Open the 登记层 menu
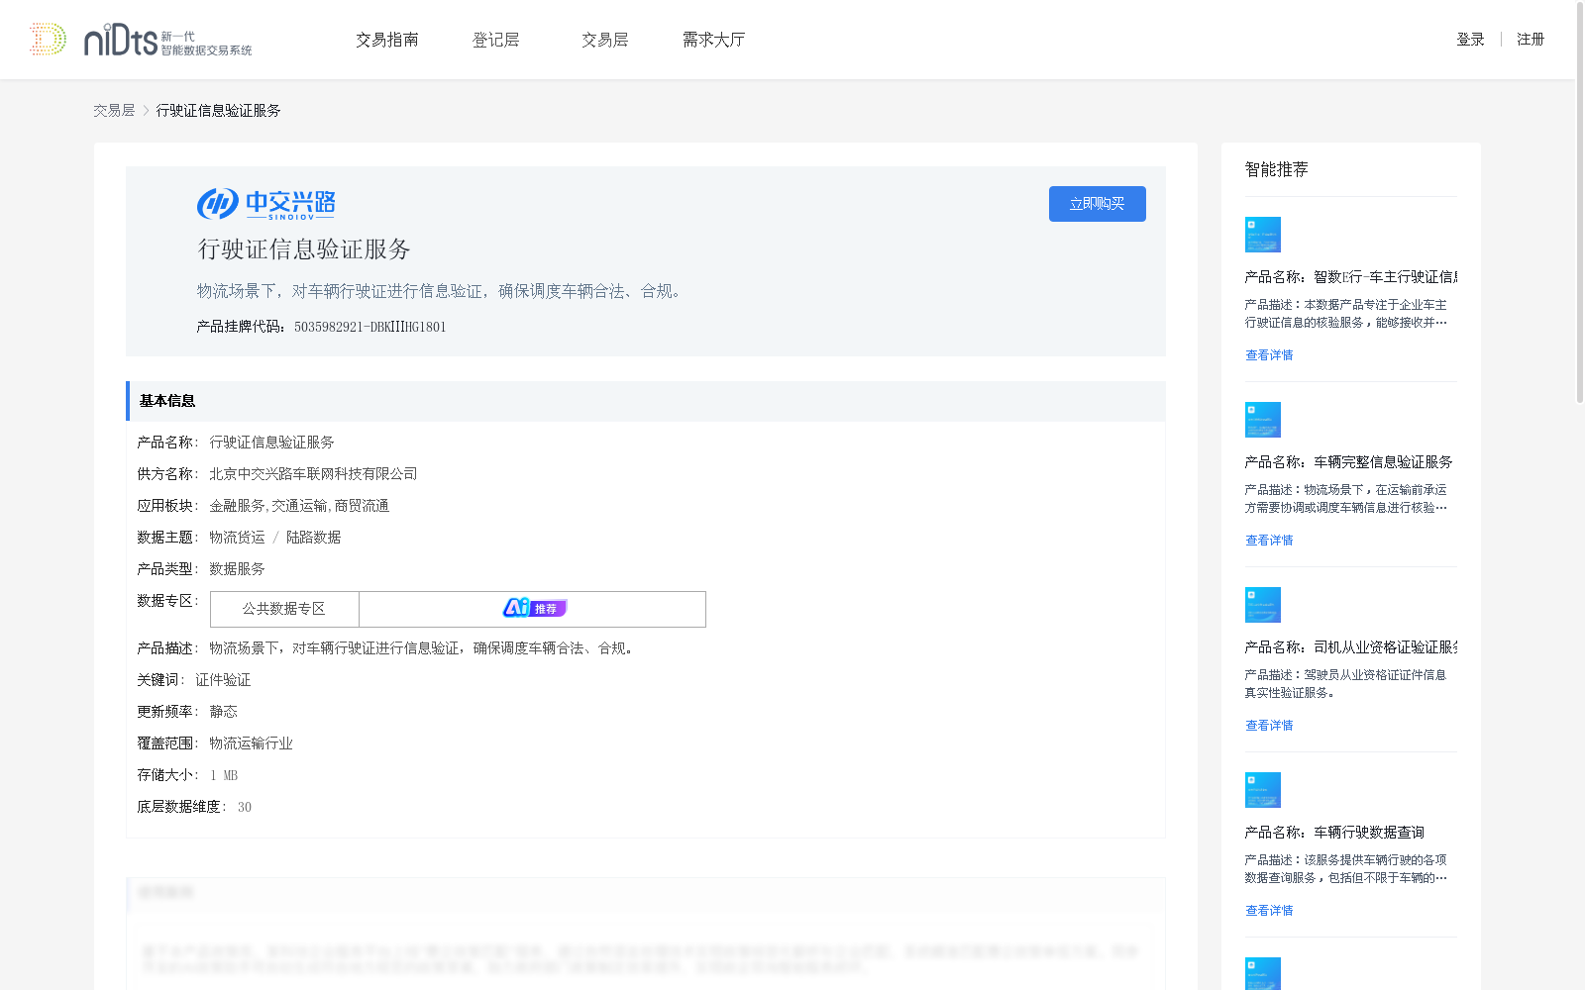 click(x=495, y=40)
